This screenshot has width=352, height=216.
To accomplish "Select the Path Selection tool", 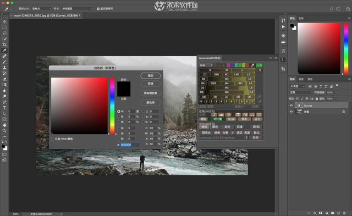I will [4, 113].
